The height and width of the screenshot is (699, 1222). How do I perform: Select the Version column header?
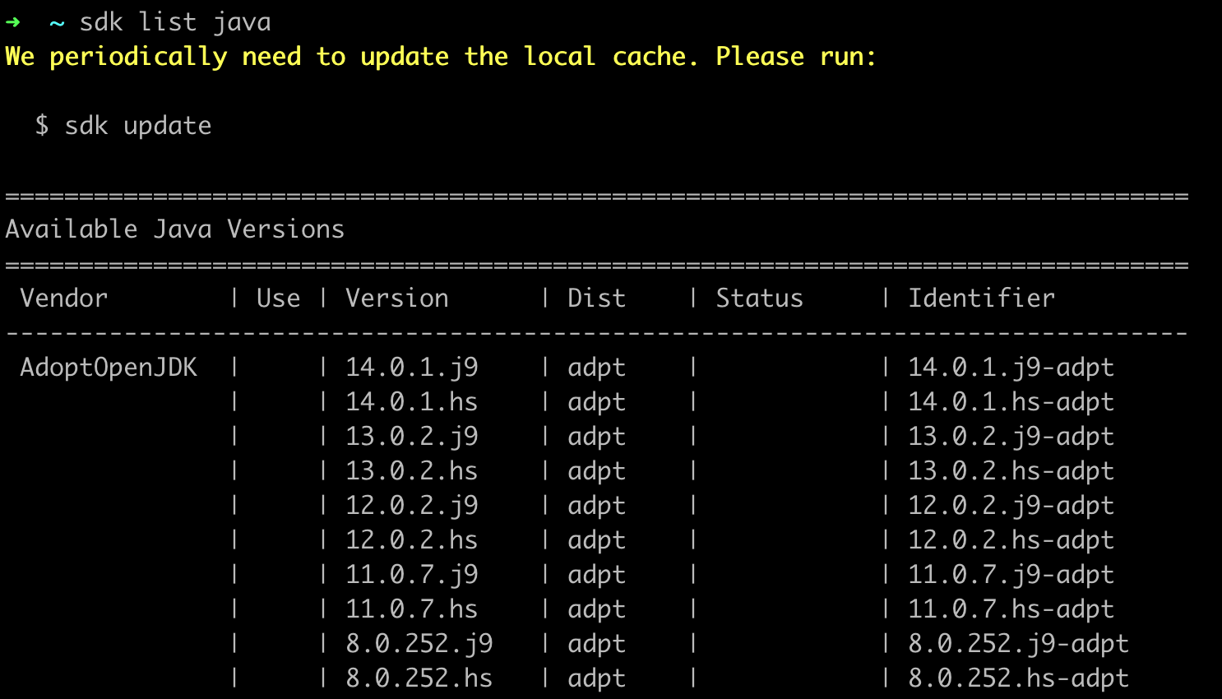pyautogui.click(x=396, y=298)
